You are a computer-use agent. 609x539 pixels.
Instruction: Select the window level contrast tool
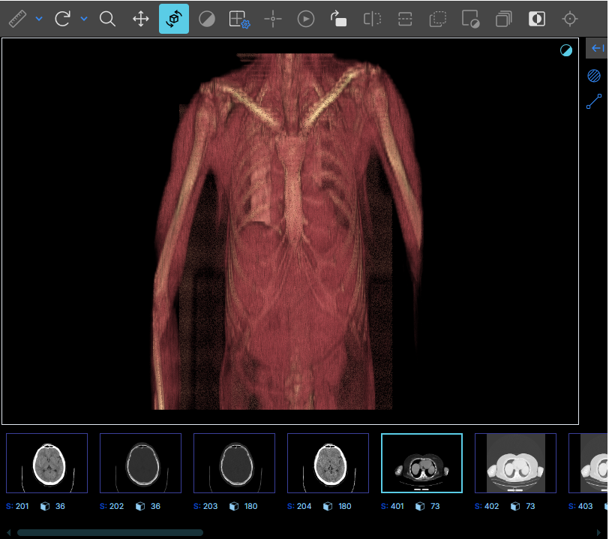[x=207, y=19]
